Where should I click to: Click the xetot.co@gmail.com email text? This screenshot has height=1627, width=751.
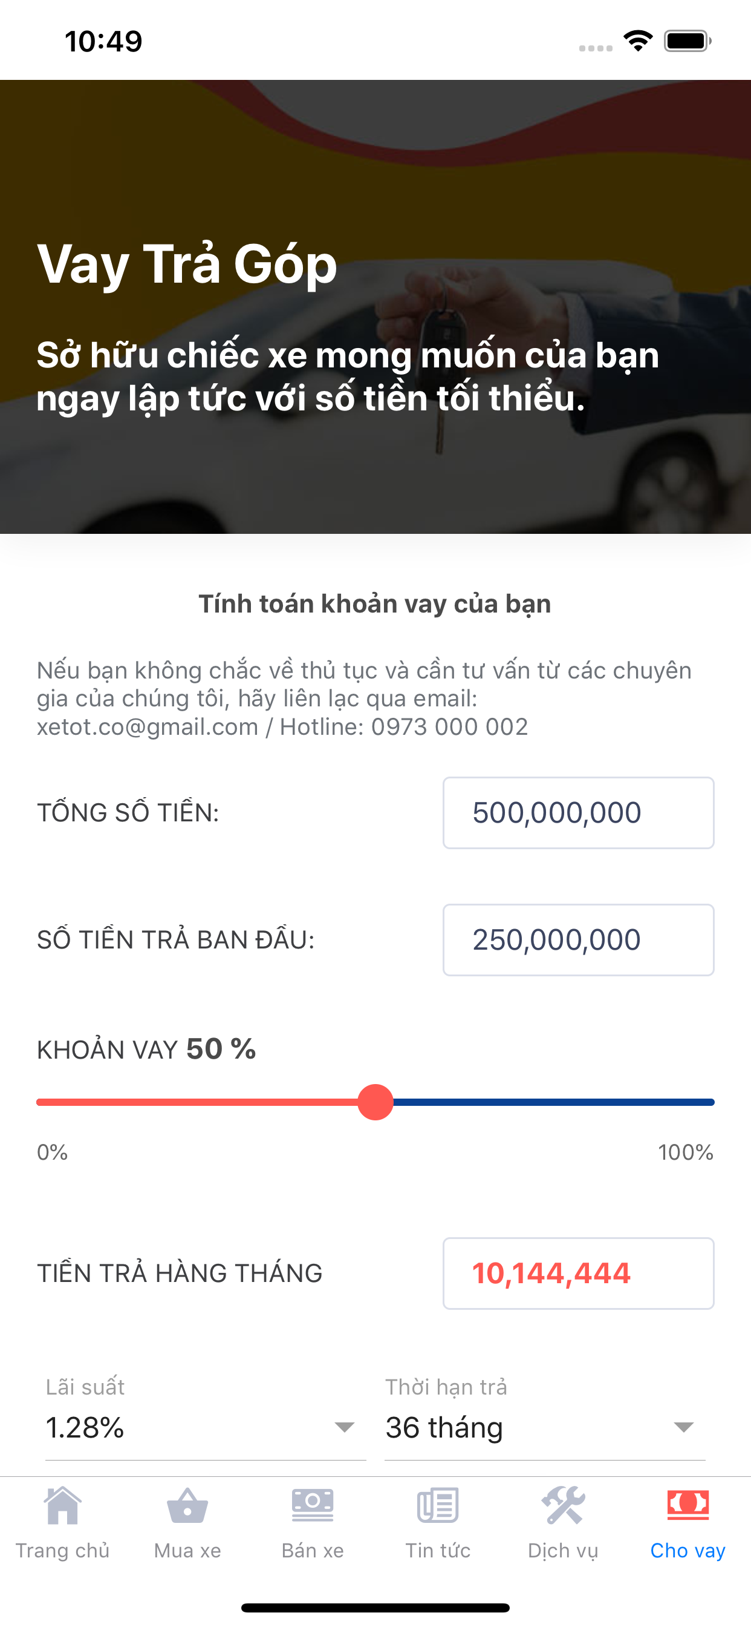[x=148, y=727]
